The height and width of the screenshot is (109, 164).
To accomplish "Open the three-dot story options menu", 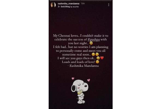I will [x=109, y=5].
